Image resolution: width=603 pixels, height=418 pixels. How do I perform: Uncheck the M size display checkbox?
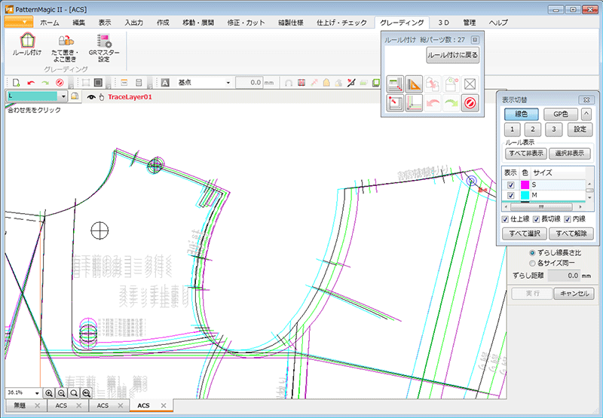click(511, 196)
